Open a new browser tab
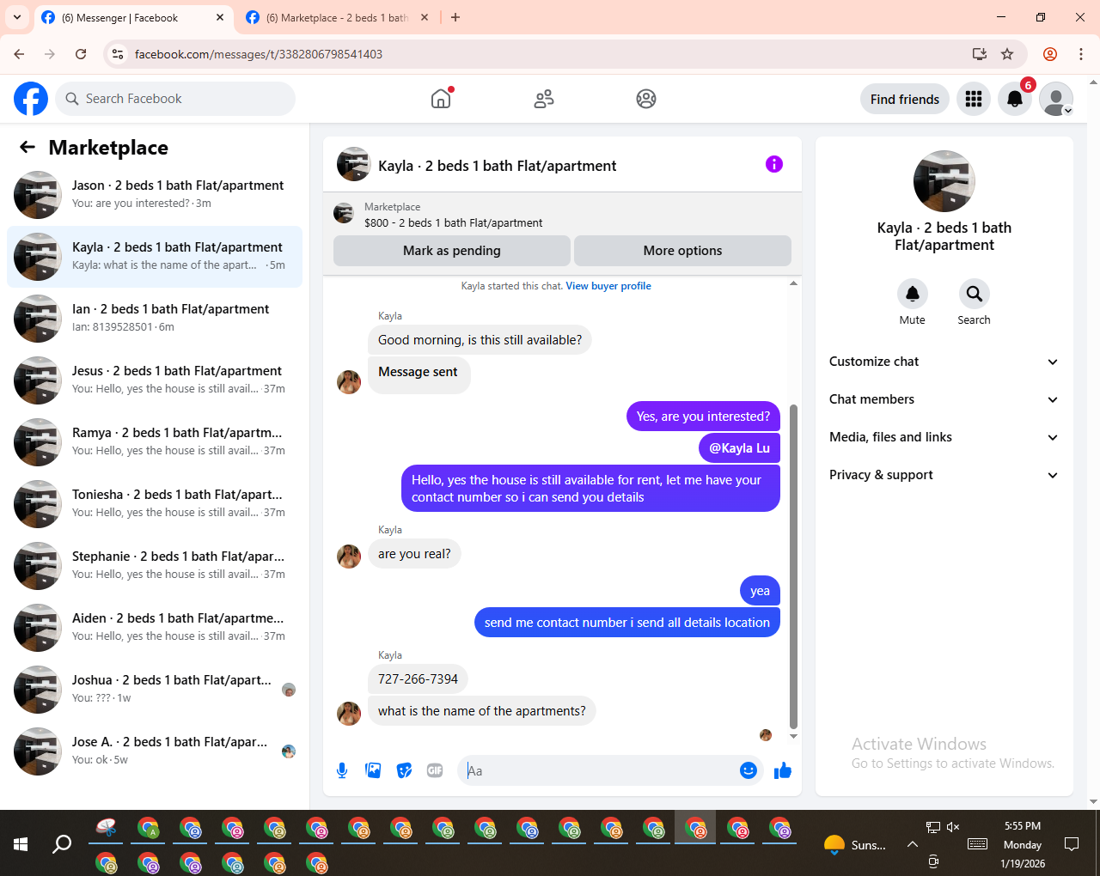The width and height of the screenshot is (1100, 876). 455,17
